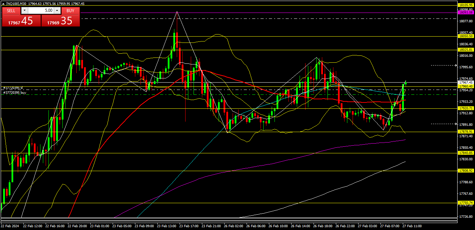Select the #37720395 buy order line label

click(x=15, y=93)
